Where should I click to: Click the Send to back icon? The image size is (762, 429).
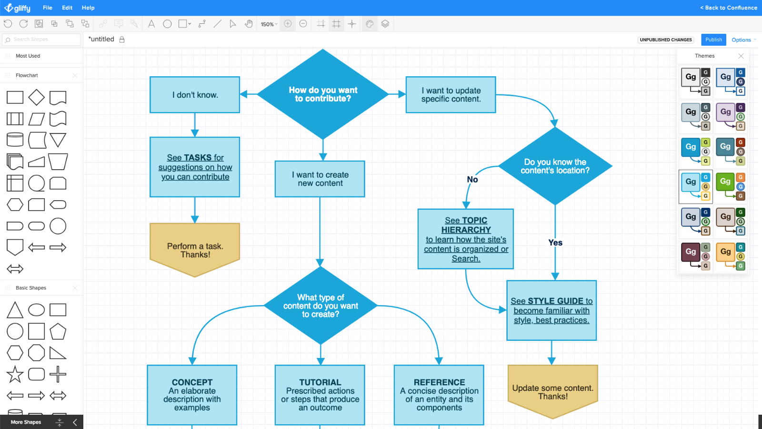85,24
